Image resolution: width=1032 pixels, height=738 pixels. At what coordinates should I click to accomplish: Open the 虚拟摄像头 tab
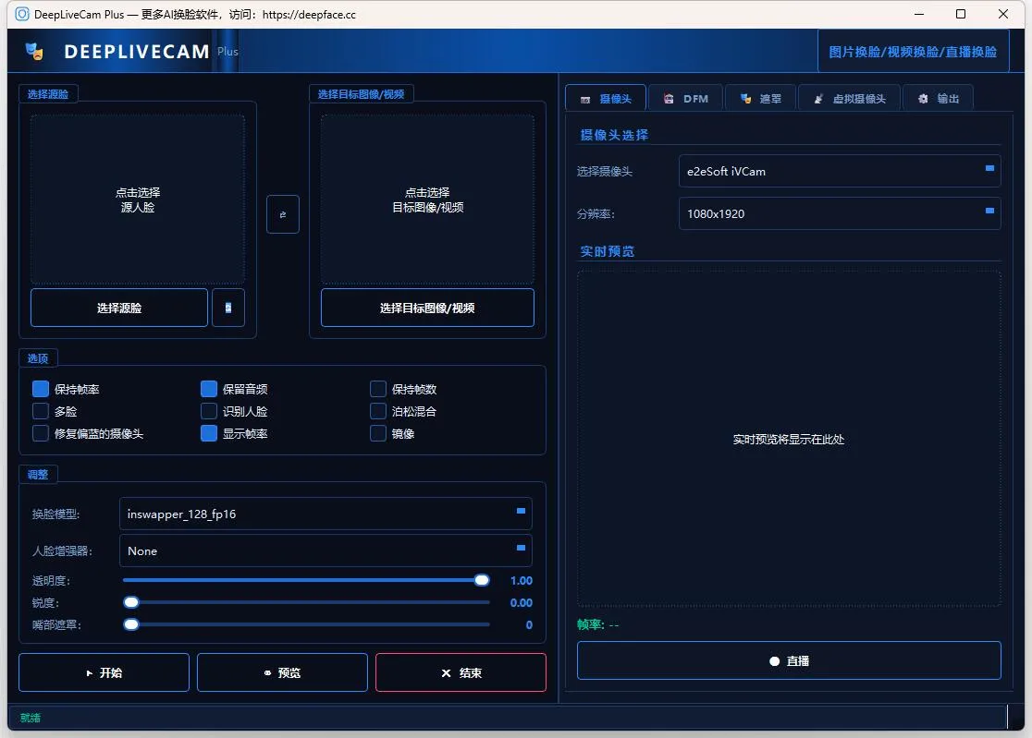[849, 99]
